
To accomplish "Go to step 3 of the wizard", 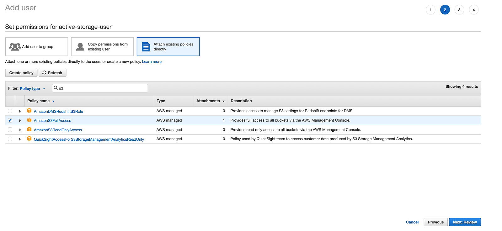I will click(x=459, y=10).
